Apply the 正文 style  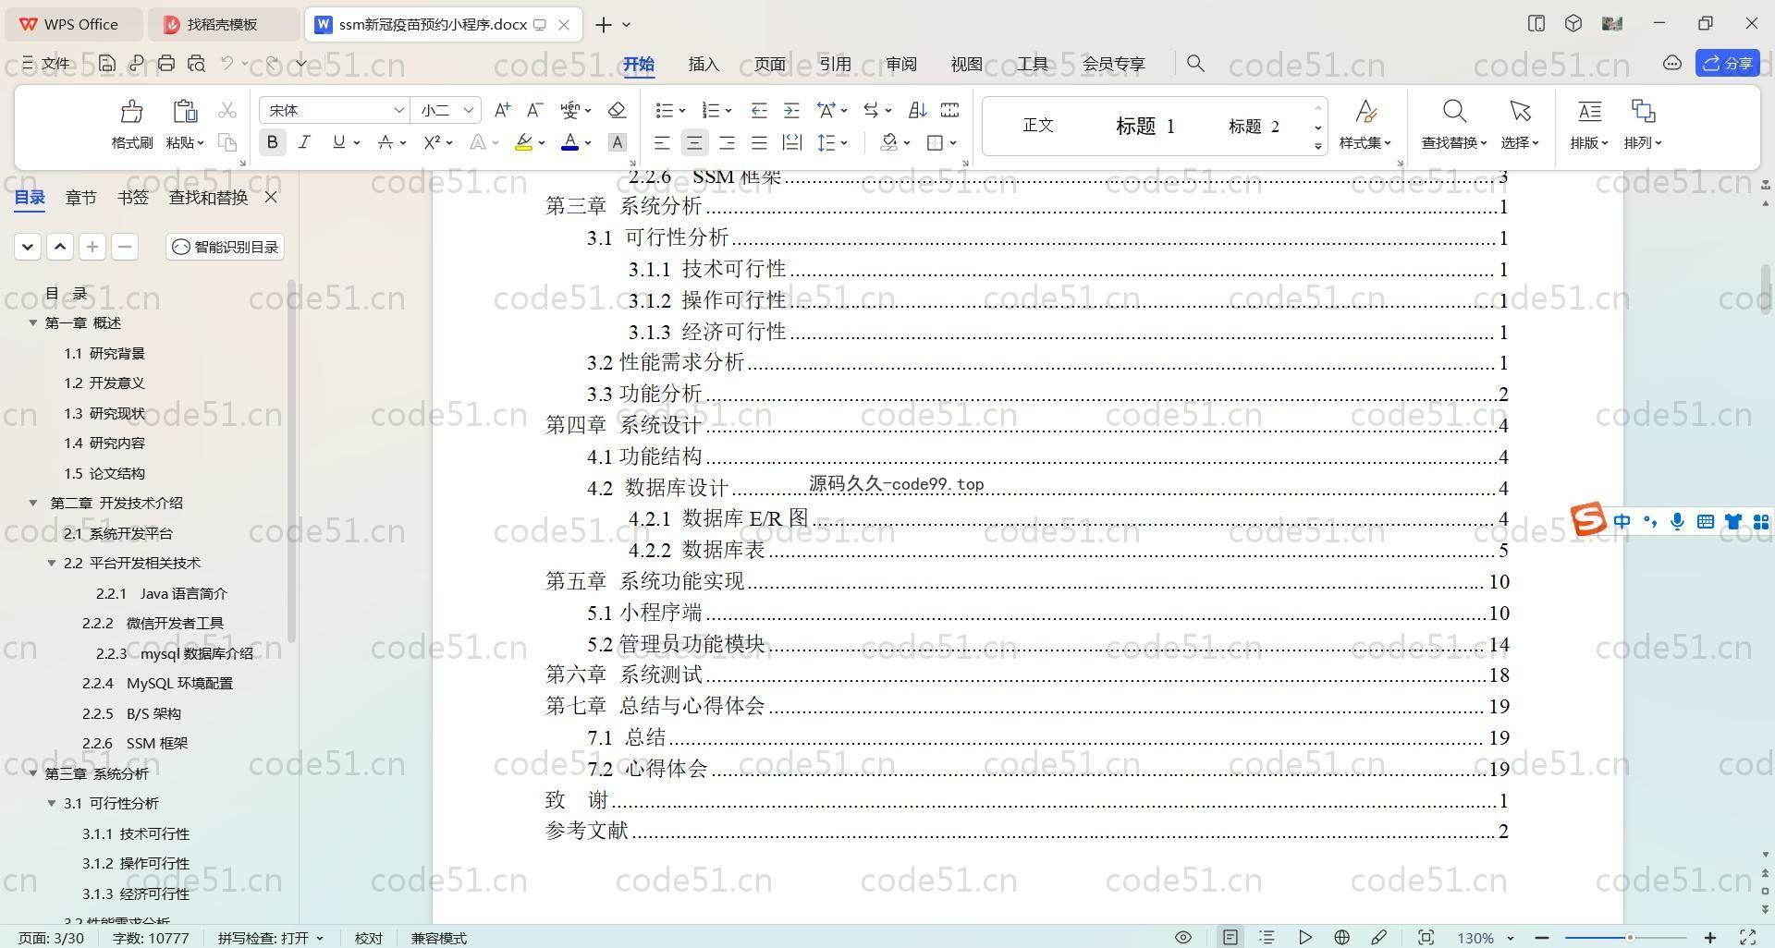click(x=1038, y=125)
